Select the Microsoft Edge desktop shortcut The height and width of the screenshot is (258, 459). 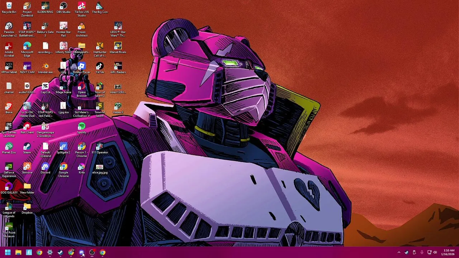tap(27, 50)
